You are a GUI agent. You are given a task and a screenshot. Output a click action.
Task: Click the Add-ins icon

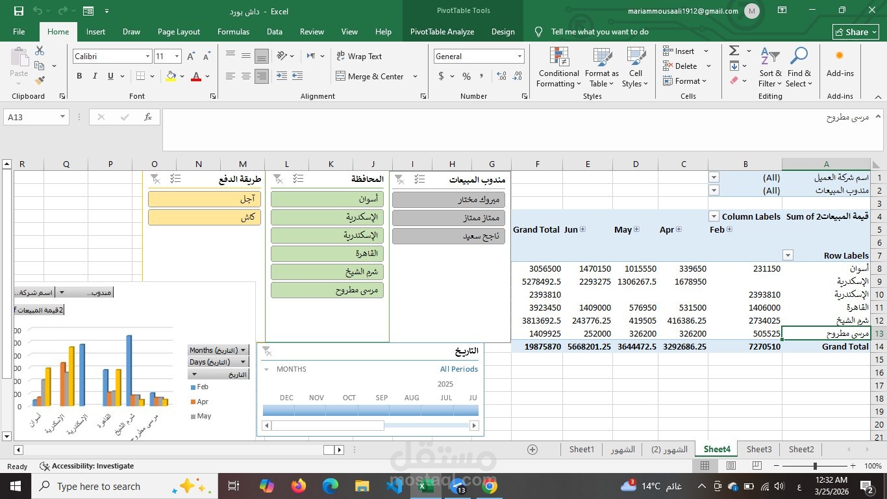[840, 63]
